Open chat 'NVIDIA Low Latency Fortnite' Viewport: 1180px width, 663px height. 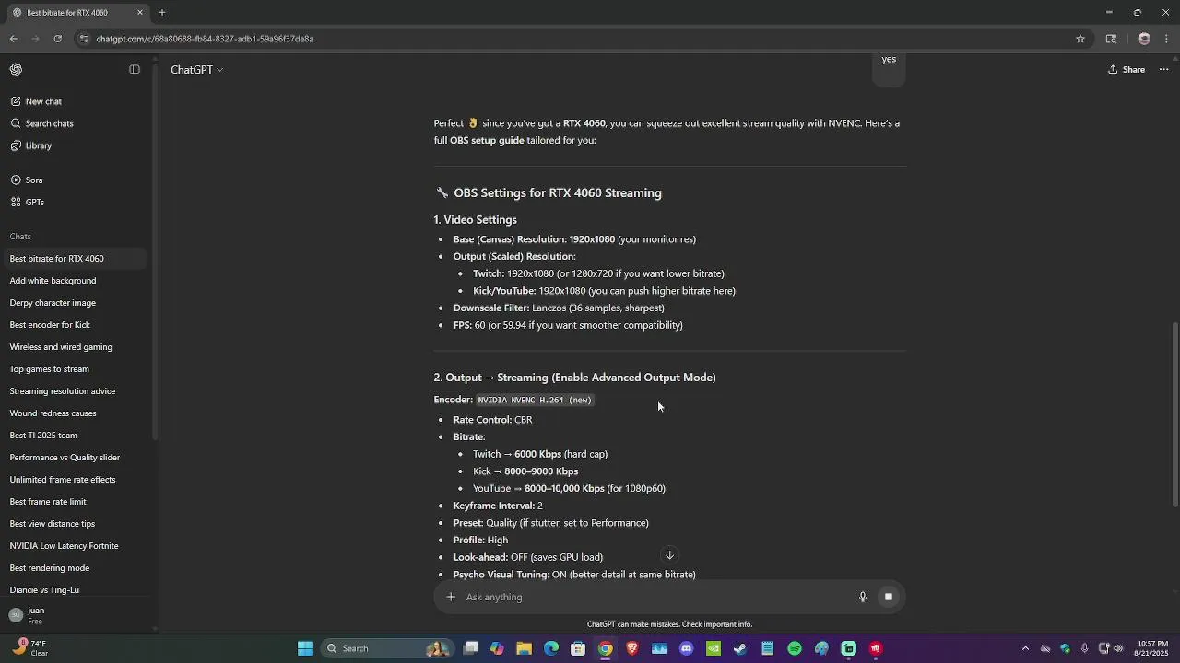point(74,546)
